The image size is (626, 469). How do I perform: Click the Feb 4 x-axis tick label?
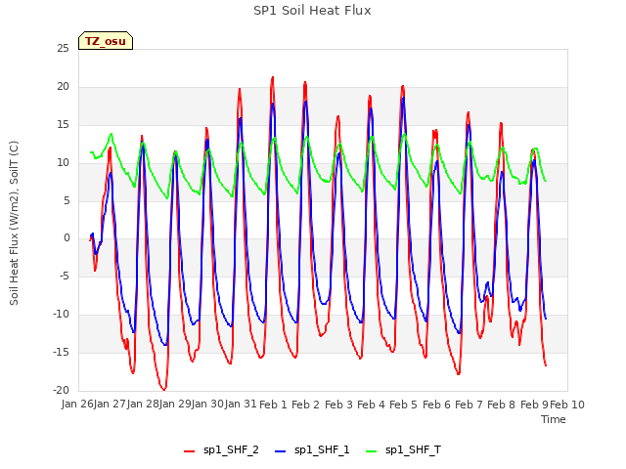[372, 405]
